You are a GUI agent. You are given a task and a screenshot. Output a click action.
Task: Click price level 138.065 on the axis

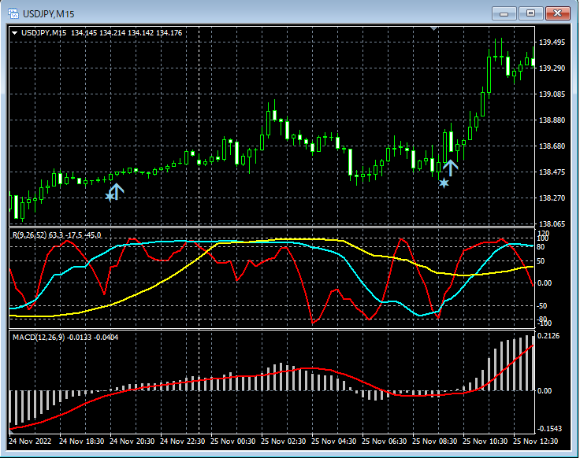click(x=552, y=223)
